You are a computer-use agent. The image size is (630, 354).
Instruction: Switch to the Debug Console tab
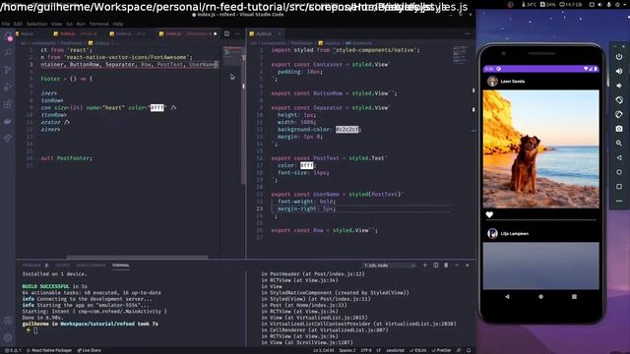point(91,265)
